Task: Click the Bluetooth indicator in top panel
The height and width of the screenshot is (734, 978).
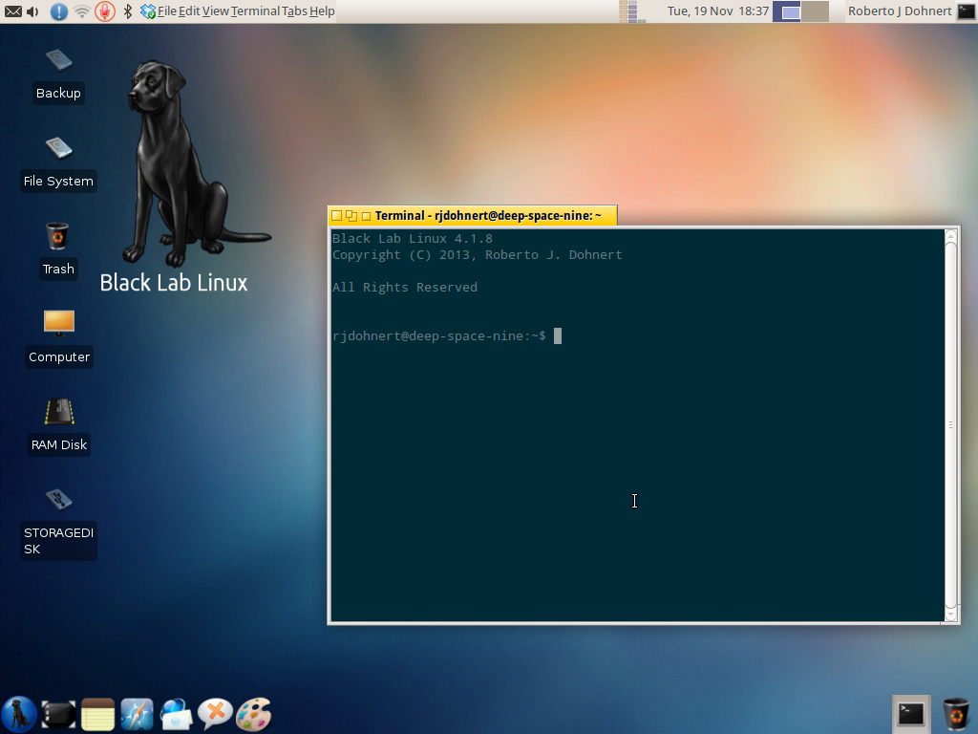Action: point(128,11)
